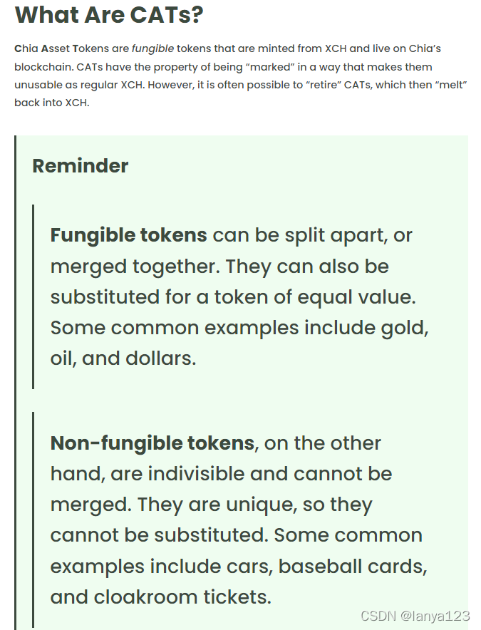Image resolution: width=481 pixels, height=630 pixels.
Task: Click the quoted word "retire" in paragraph
Action: pyautogui.click(x=322, y=86)
